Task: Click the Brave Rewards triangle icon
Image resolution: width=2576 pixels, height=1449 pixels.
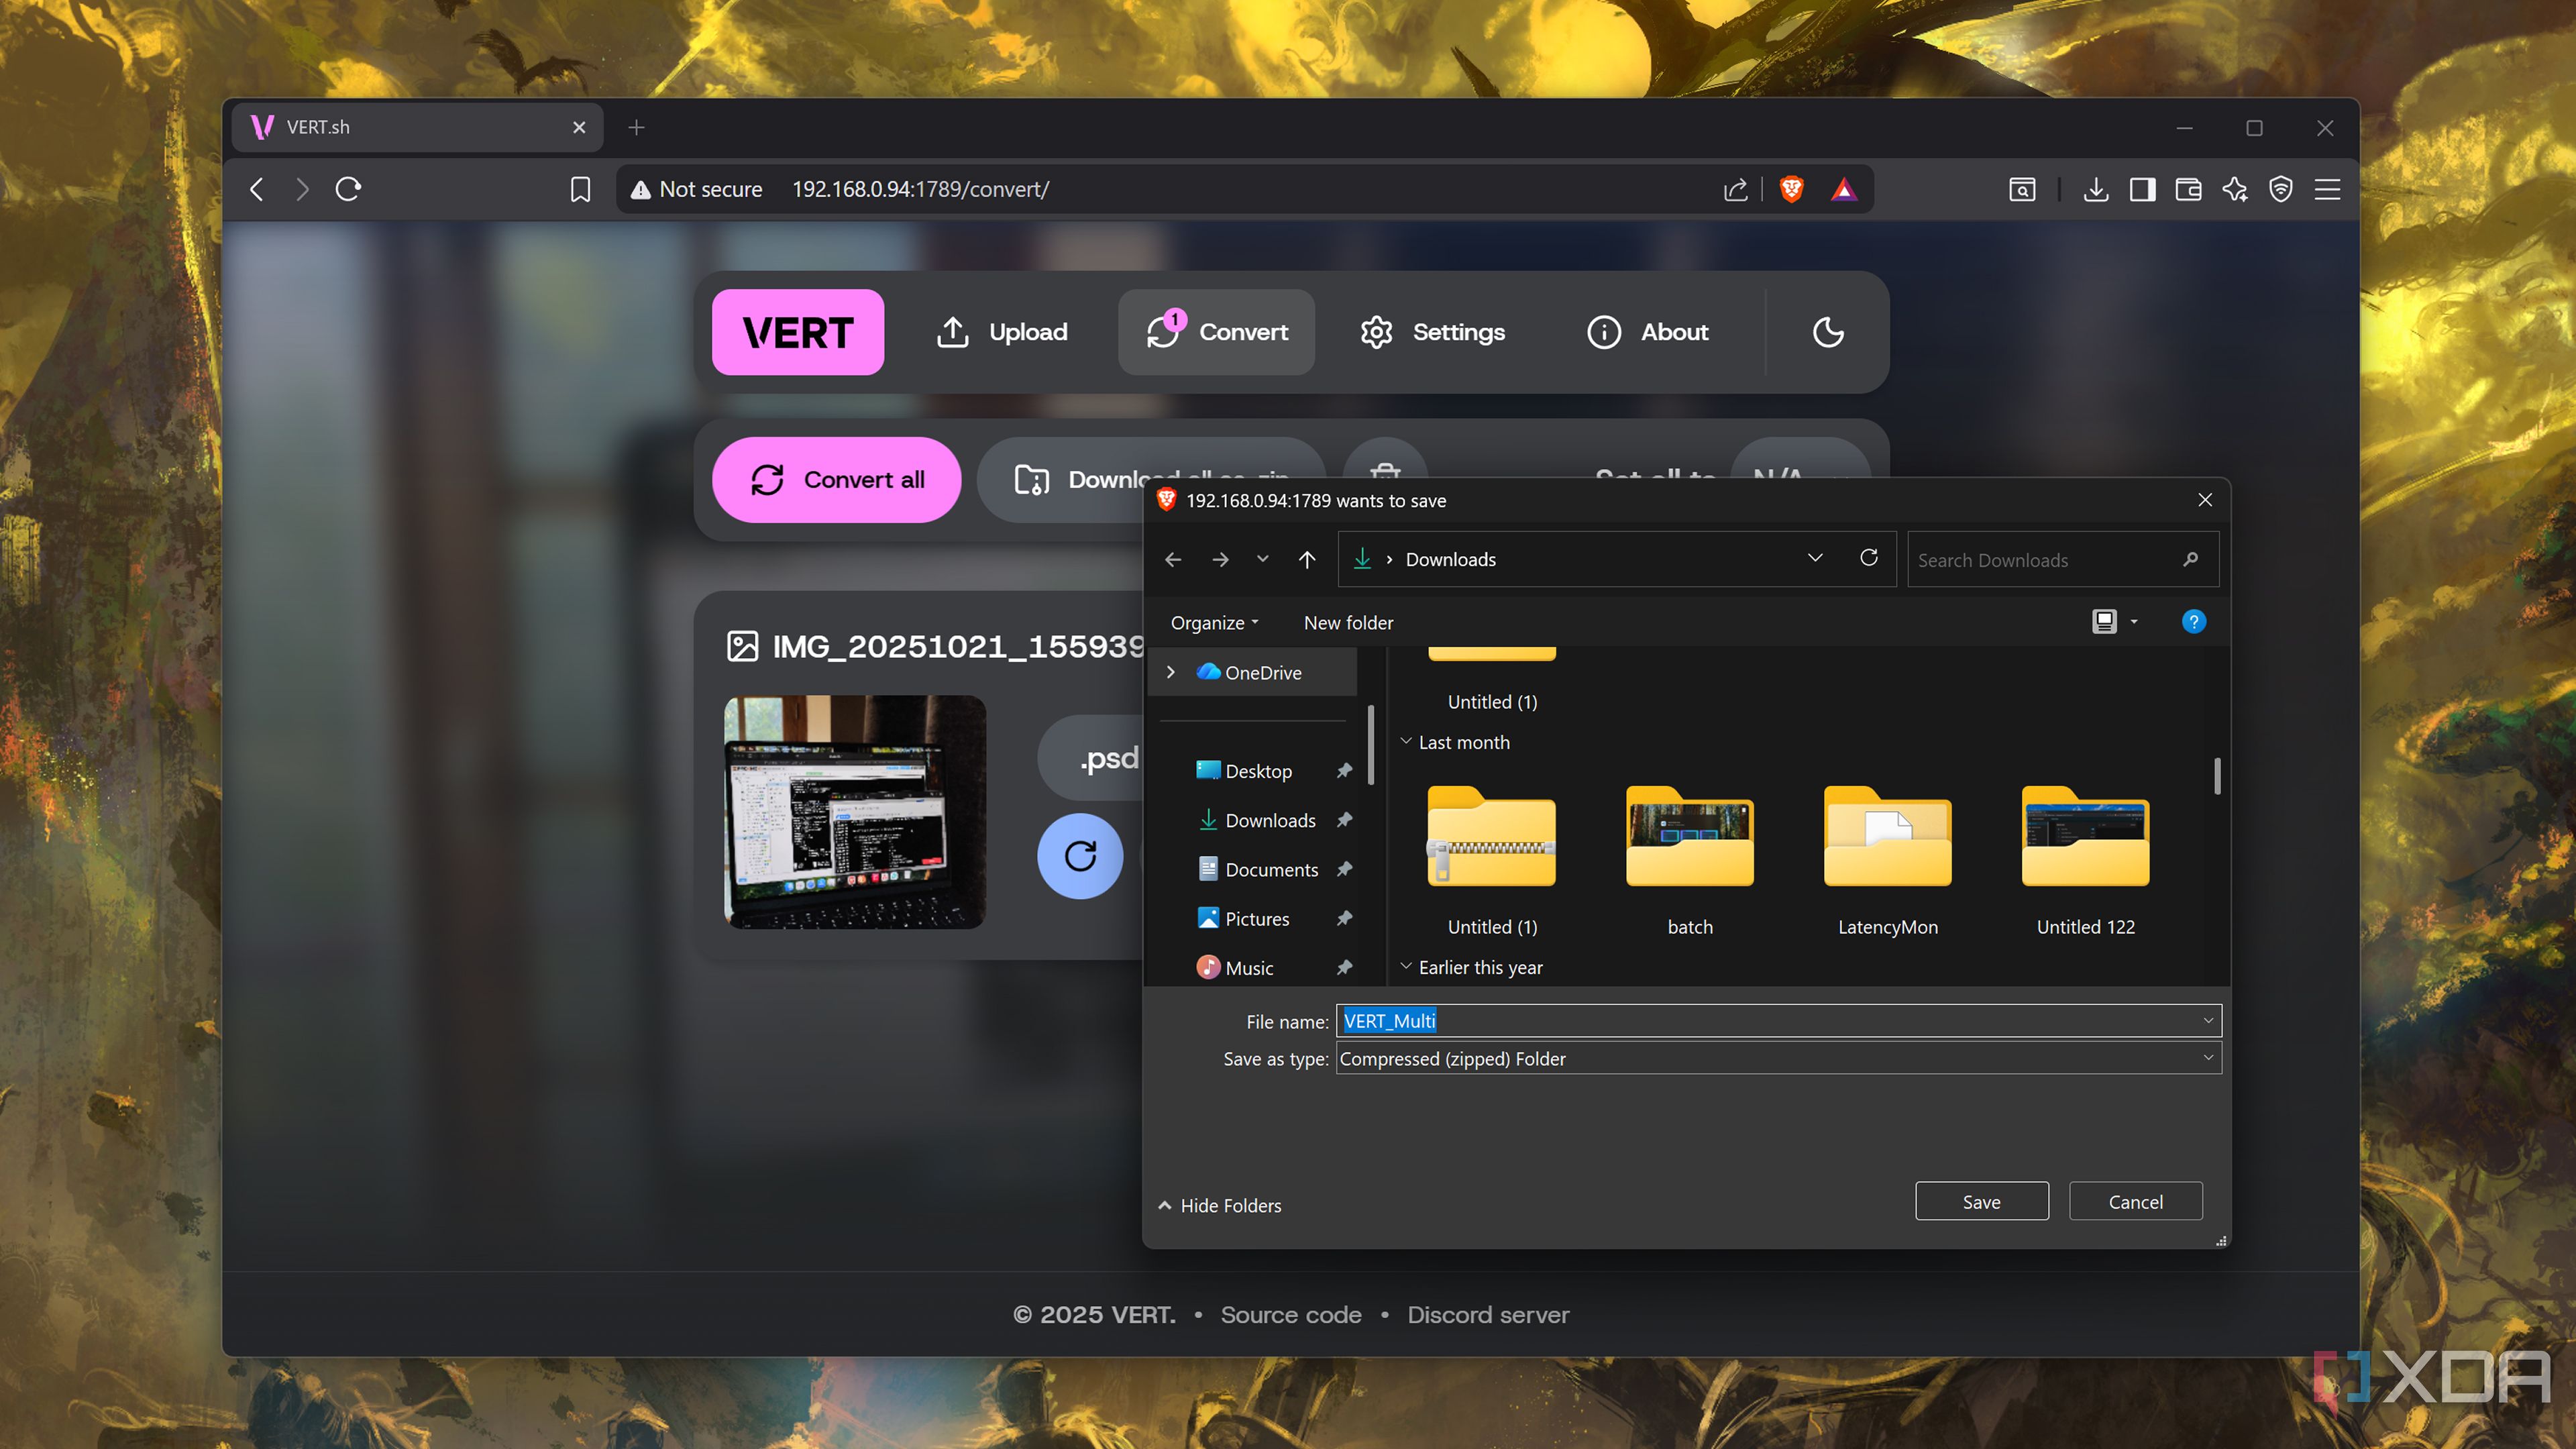Action: tap(1843, 189)
